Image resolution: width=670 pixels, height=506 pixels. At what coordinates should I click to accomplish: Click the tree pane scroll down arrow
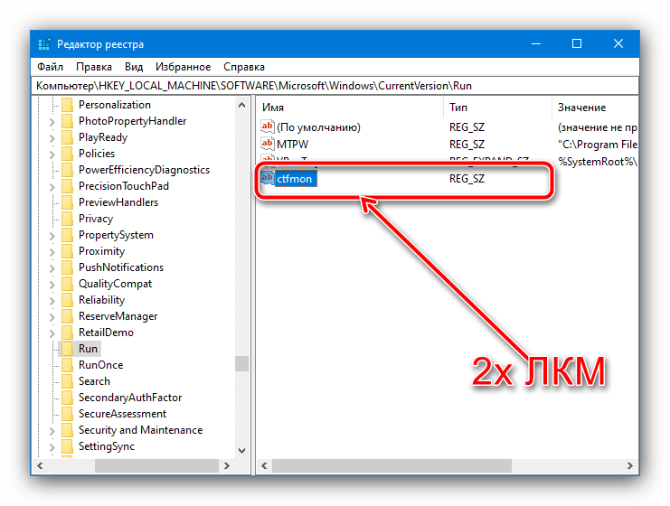point(241,451)
